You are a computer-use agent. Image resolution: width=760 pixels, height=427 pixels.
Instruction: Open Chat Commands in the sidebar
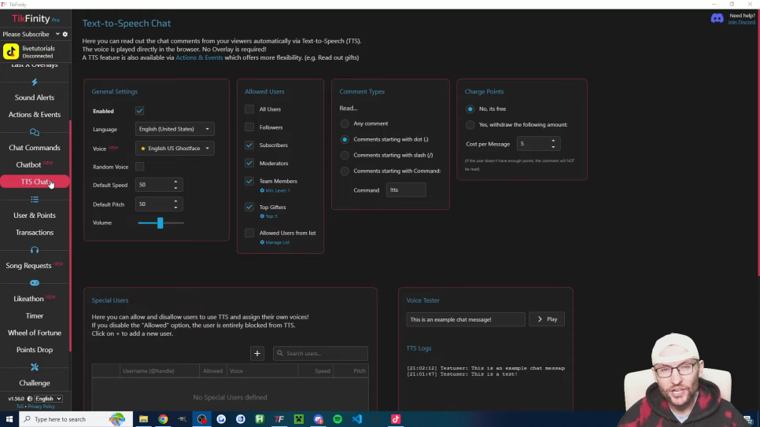point(35,148)
